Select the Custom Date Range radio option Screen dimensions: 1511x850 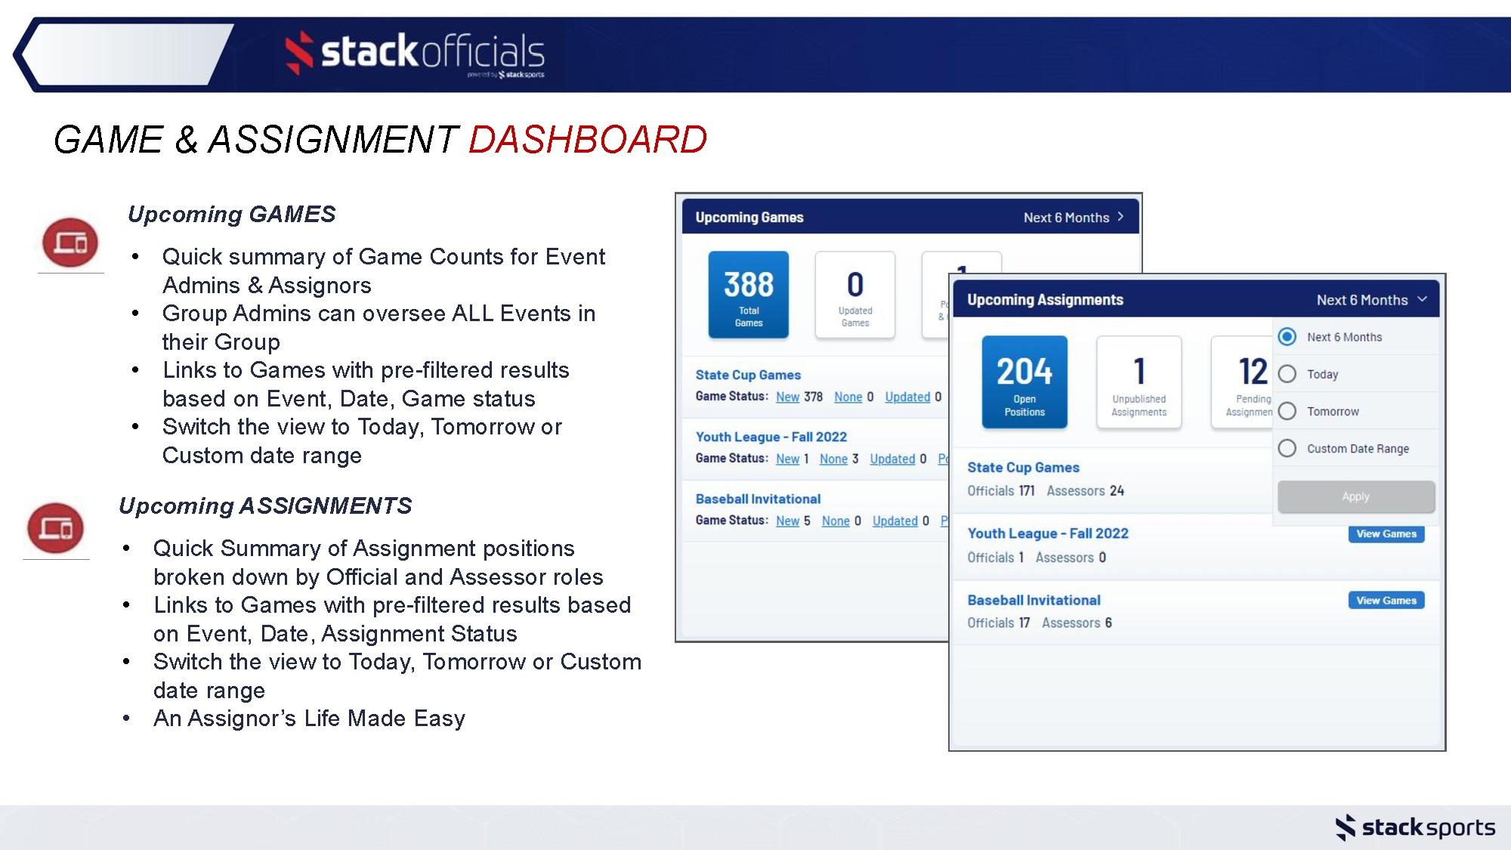(x=1287, y=448)
